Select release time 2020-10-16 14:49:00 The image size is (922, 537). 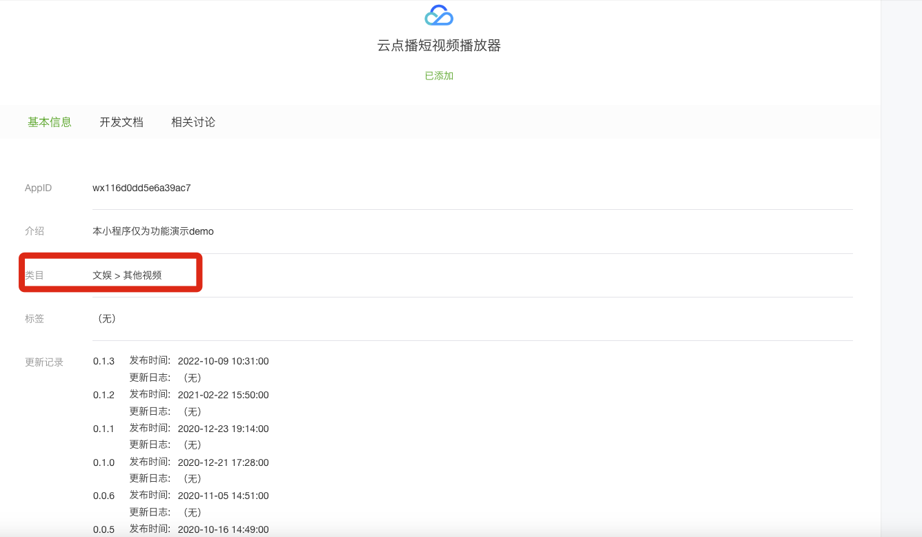click(x=223, y=529)
